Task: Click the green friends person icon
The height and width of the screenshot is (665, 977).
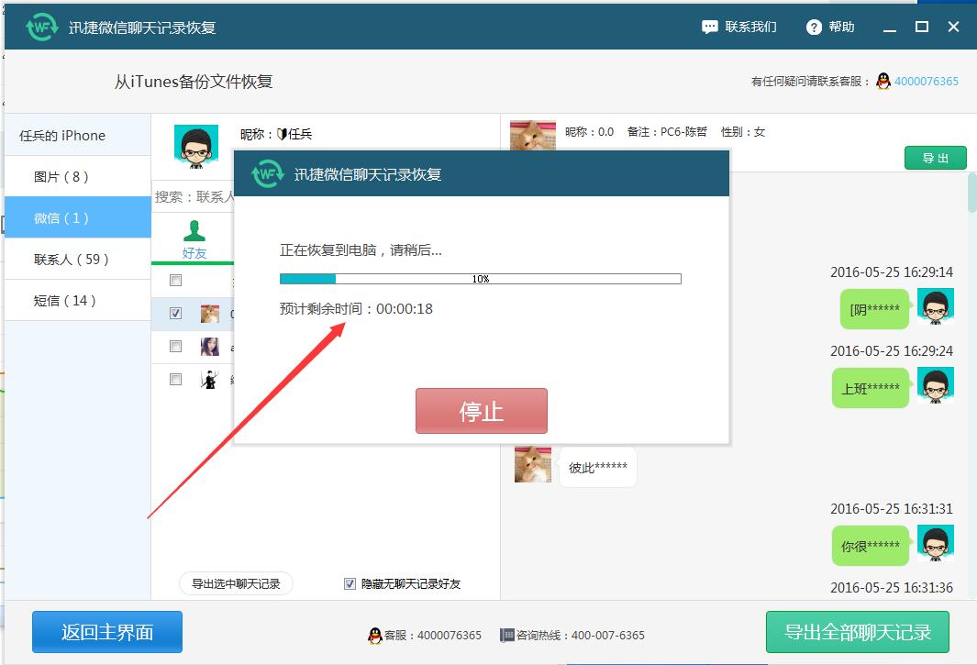Action: click(x=194, y=230)
